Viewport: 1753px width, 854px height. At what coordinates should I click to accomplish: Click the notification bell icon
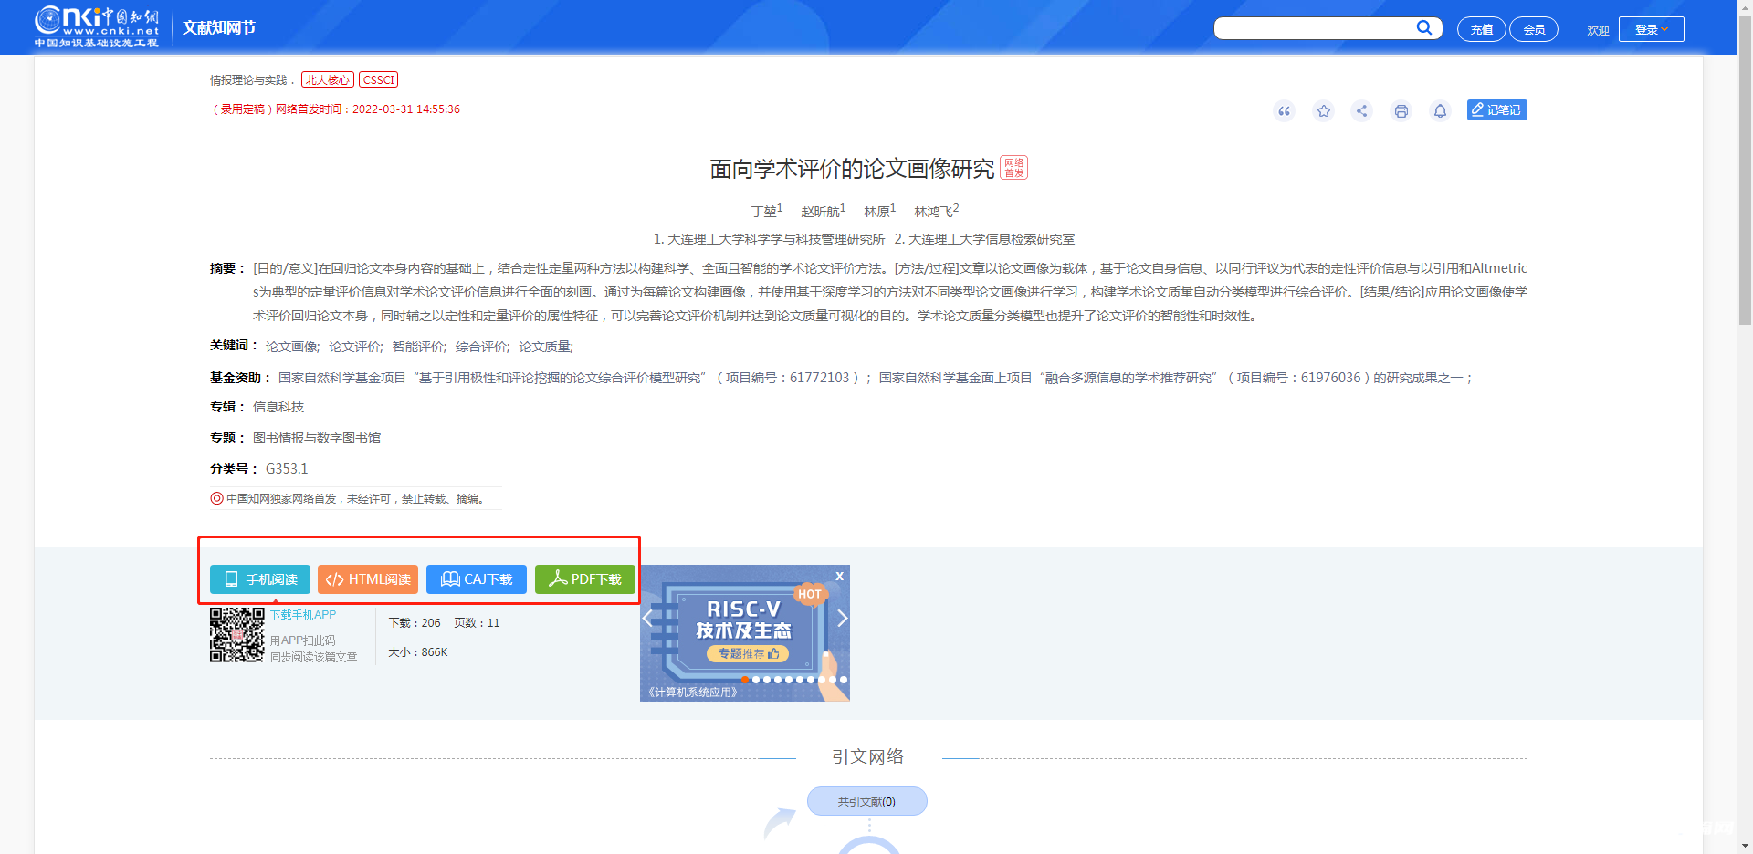pos(1440,110)
